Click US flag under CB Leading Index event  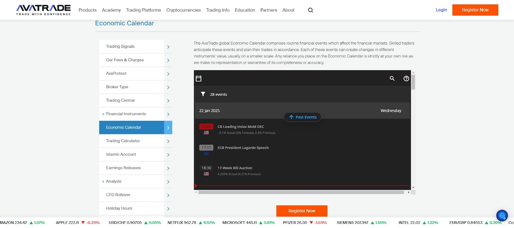[206, 132]
